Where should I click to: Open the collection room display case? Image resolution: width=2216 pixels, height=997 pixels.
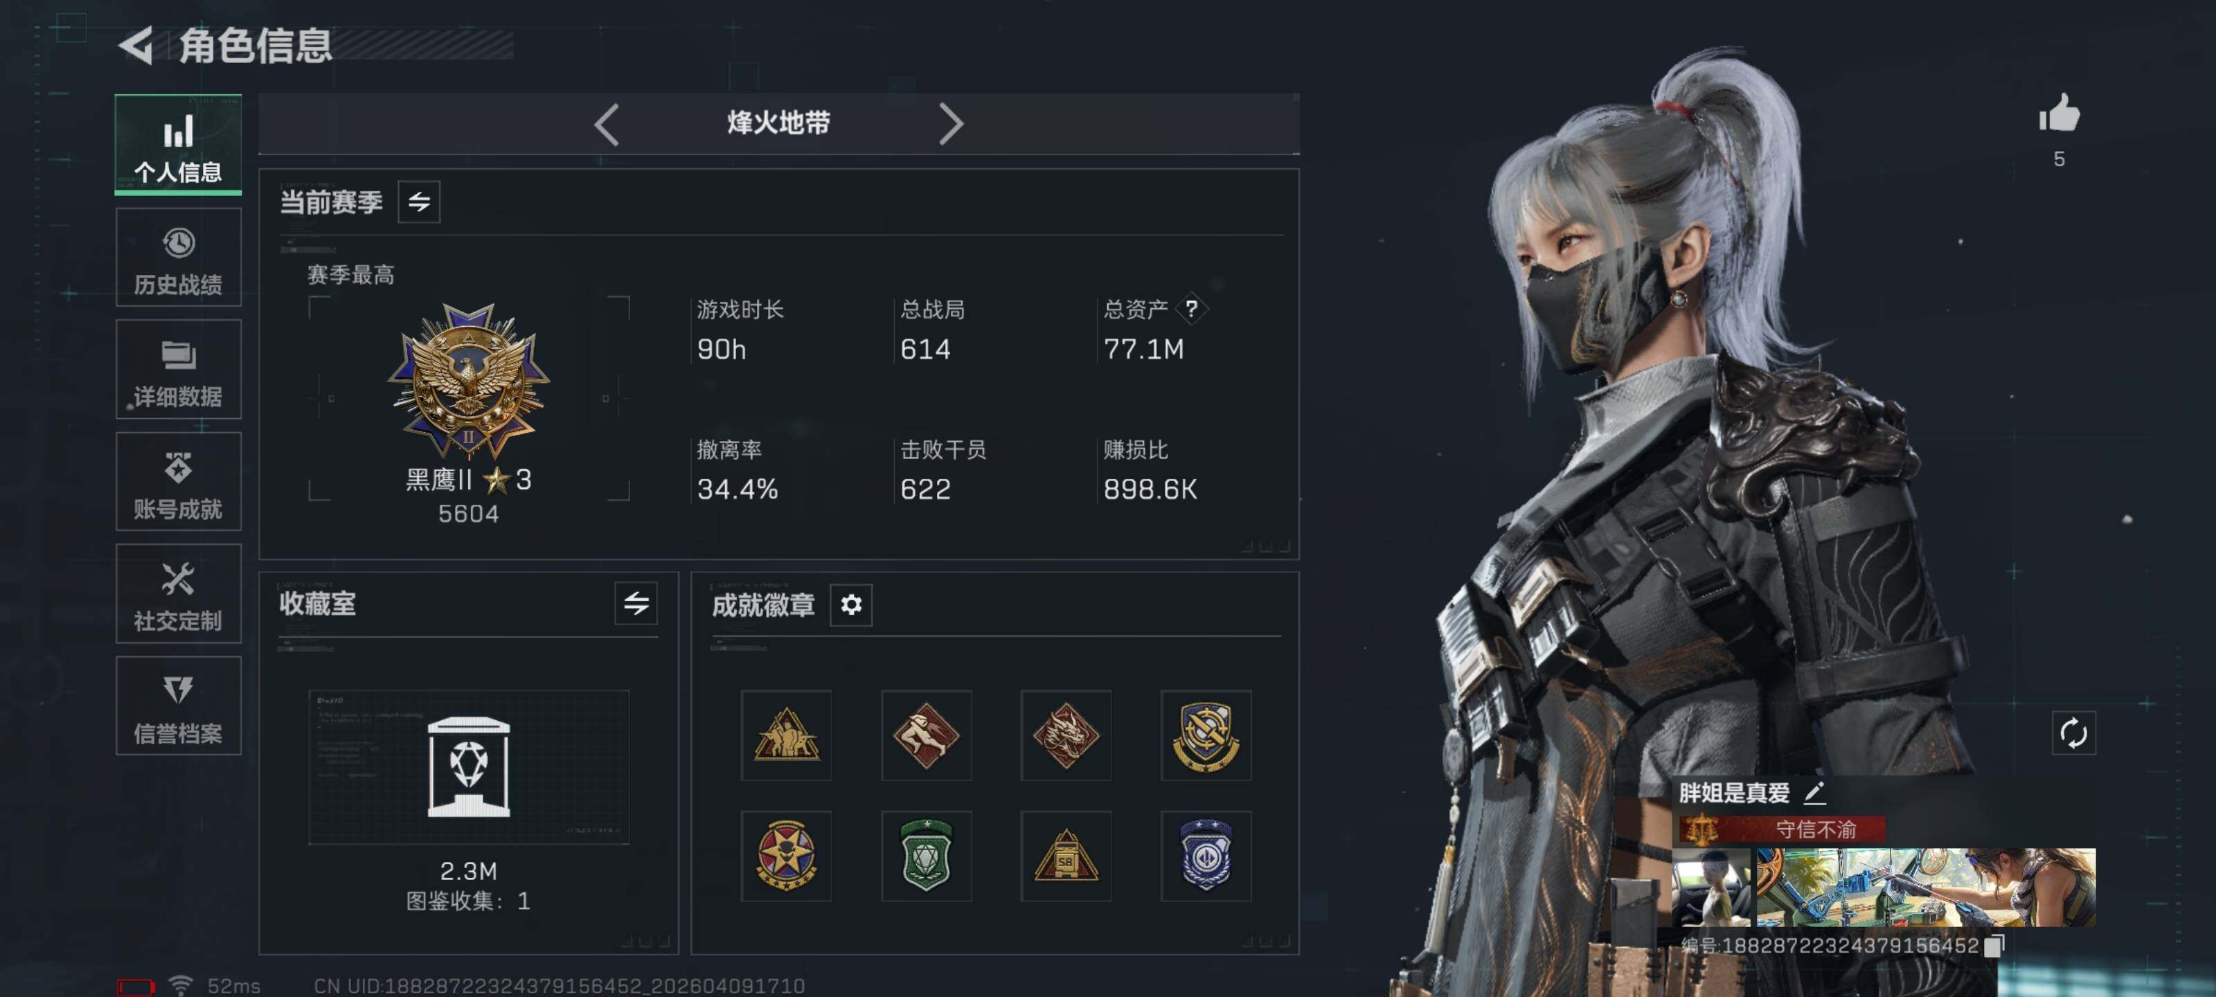point(469,766)
